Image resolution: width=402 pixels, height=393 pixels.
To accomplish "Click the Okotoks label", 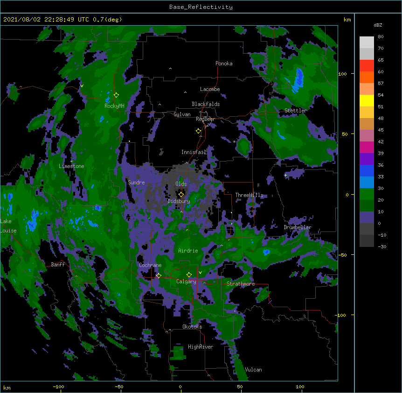I will coord(192,327).
